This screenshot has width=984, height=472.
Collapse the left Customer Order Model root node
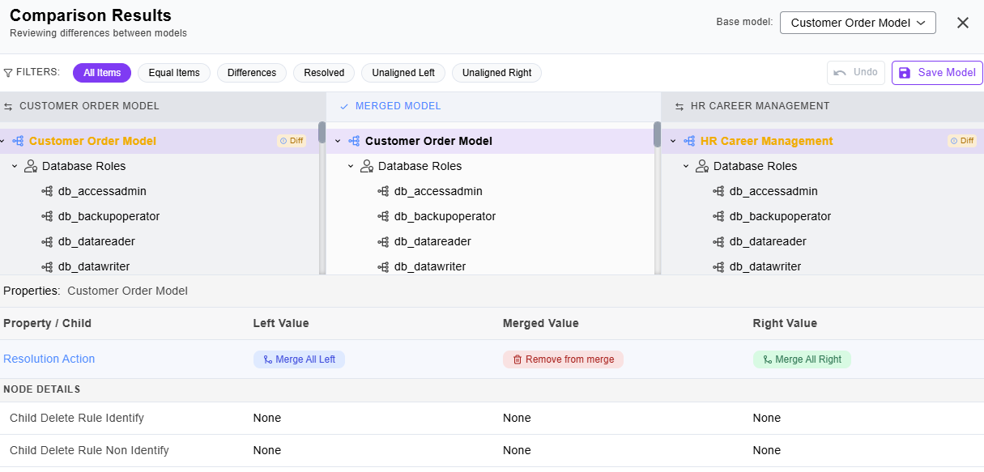coord(2,141)
